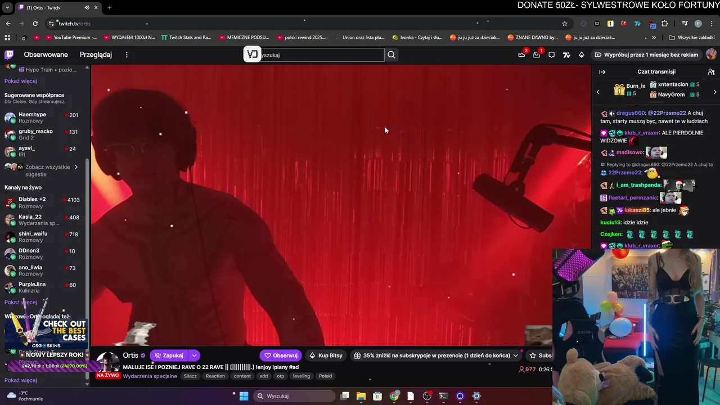This screenshot has width=720, height=405.
Task: Open Settings gear in taskbar
Action: coord(476,396)
